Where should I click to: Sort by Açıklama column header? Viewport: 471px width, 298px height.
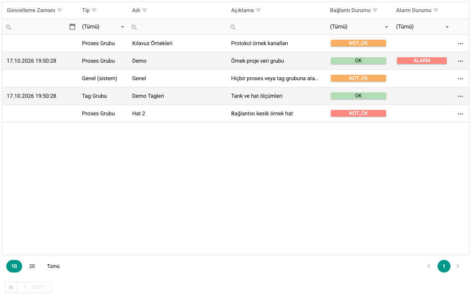[243, 10]
